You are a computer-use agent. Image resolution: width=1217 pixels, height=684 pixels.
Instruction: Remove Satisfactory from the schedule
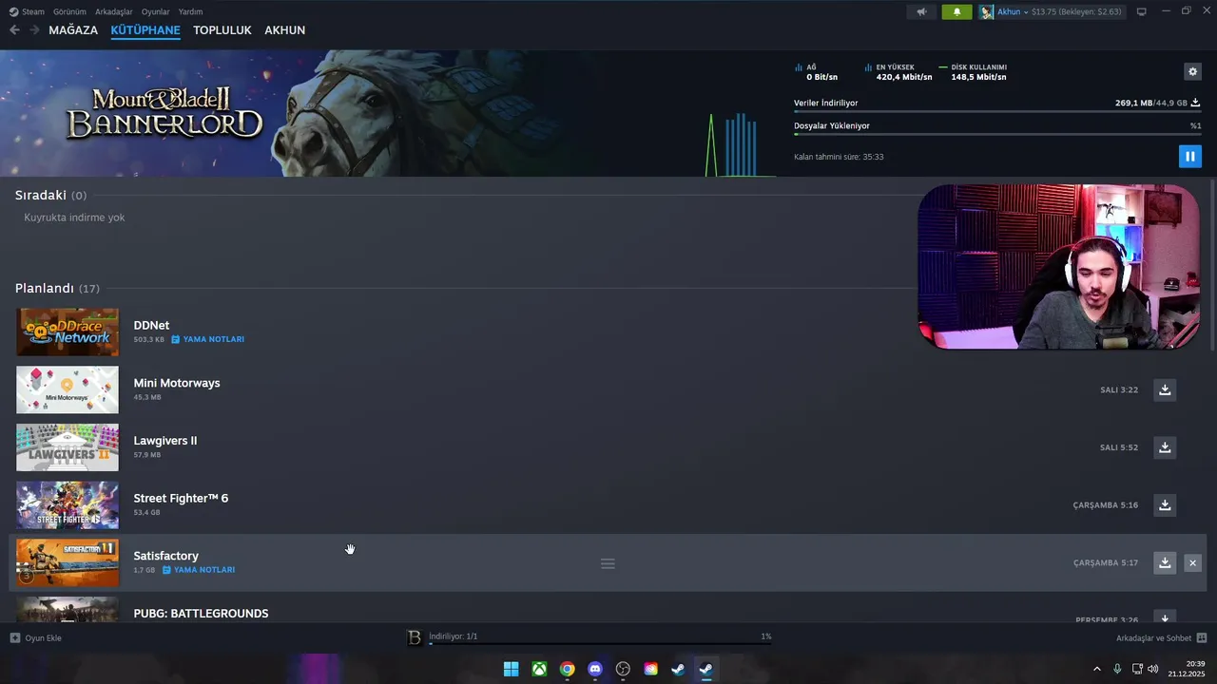tap(1192, 563)
